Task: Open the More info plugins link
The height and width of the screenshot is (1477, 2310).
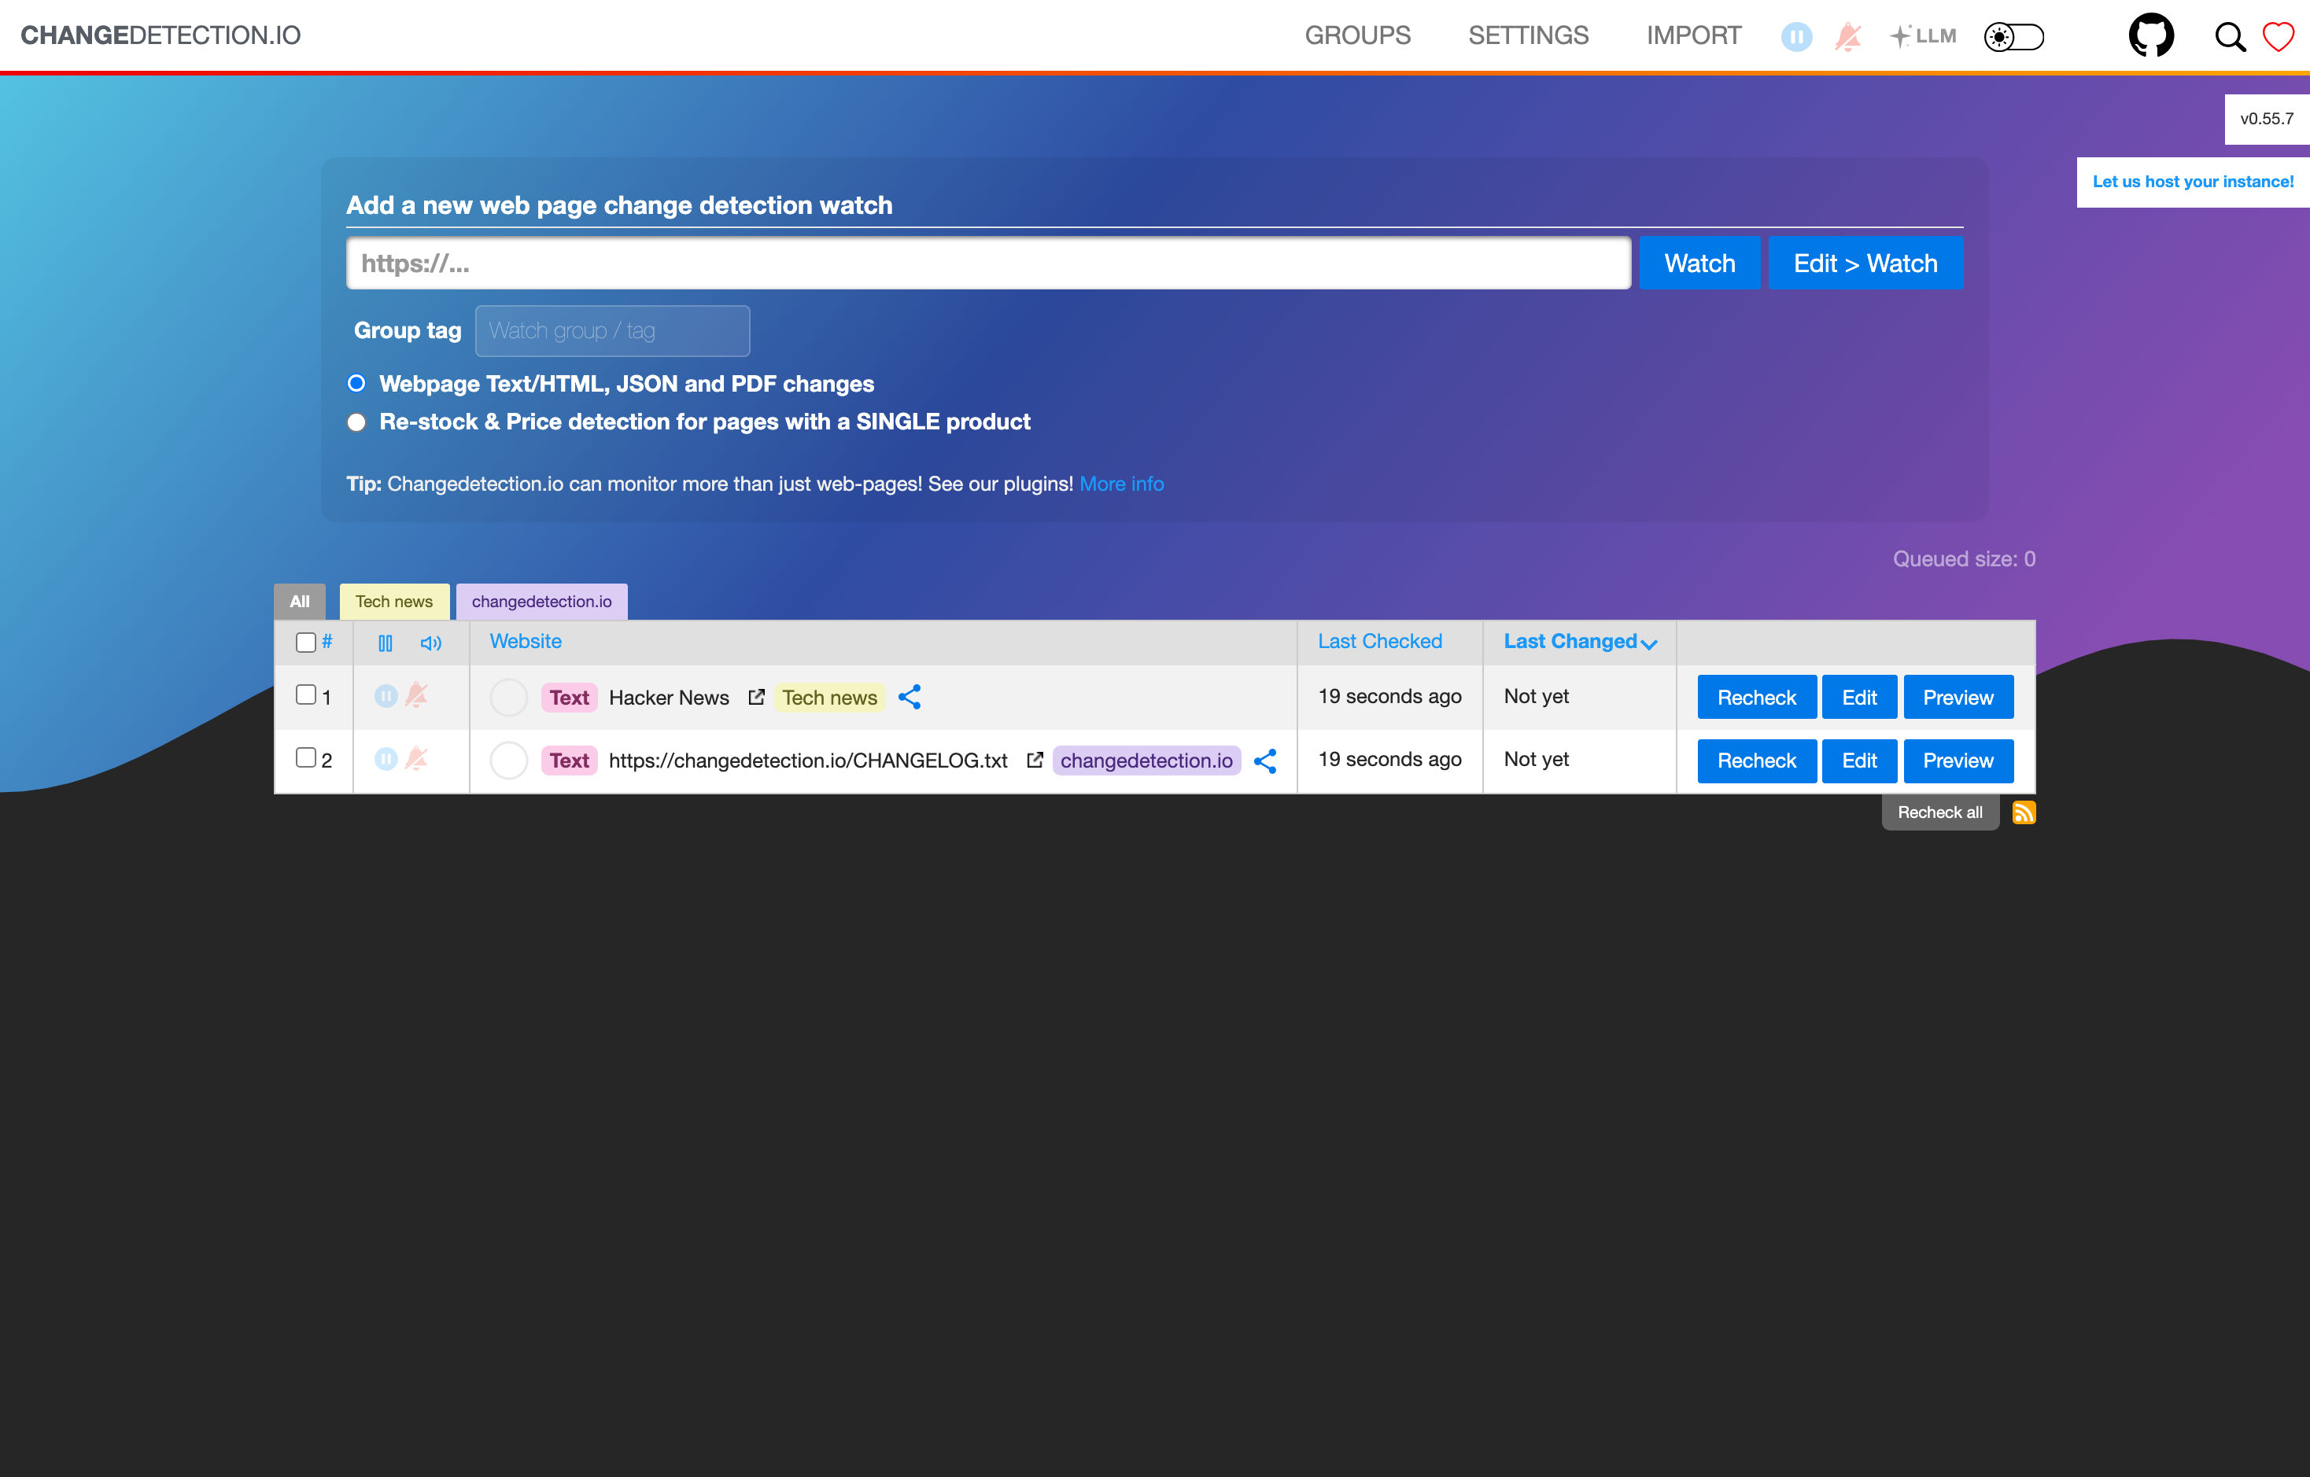Action: 1121,484
